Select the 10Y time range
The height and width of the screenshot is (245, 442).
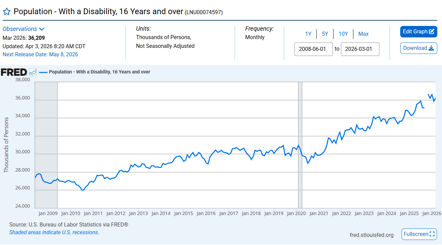pos(343,34)
